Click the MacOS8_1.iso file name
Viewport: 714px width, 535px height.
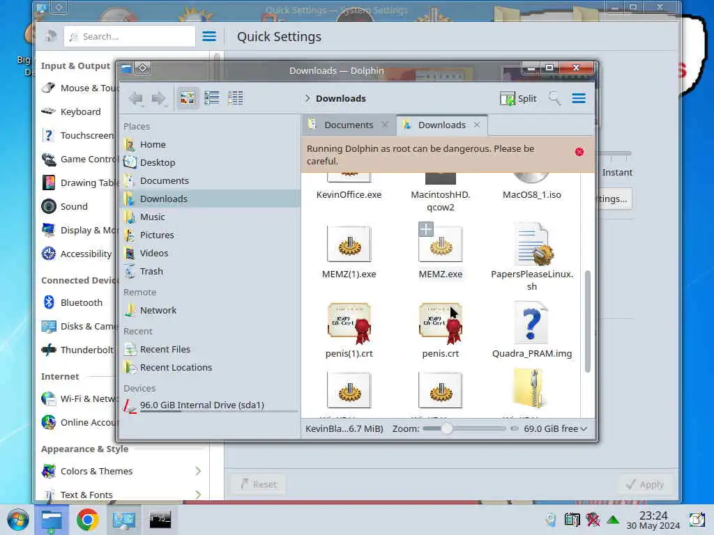tap(532, 195)
